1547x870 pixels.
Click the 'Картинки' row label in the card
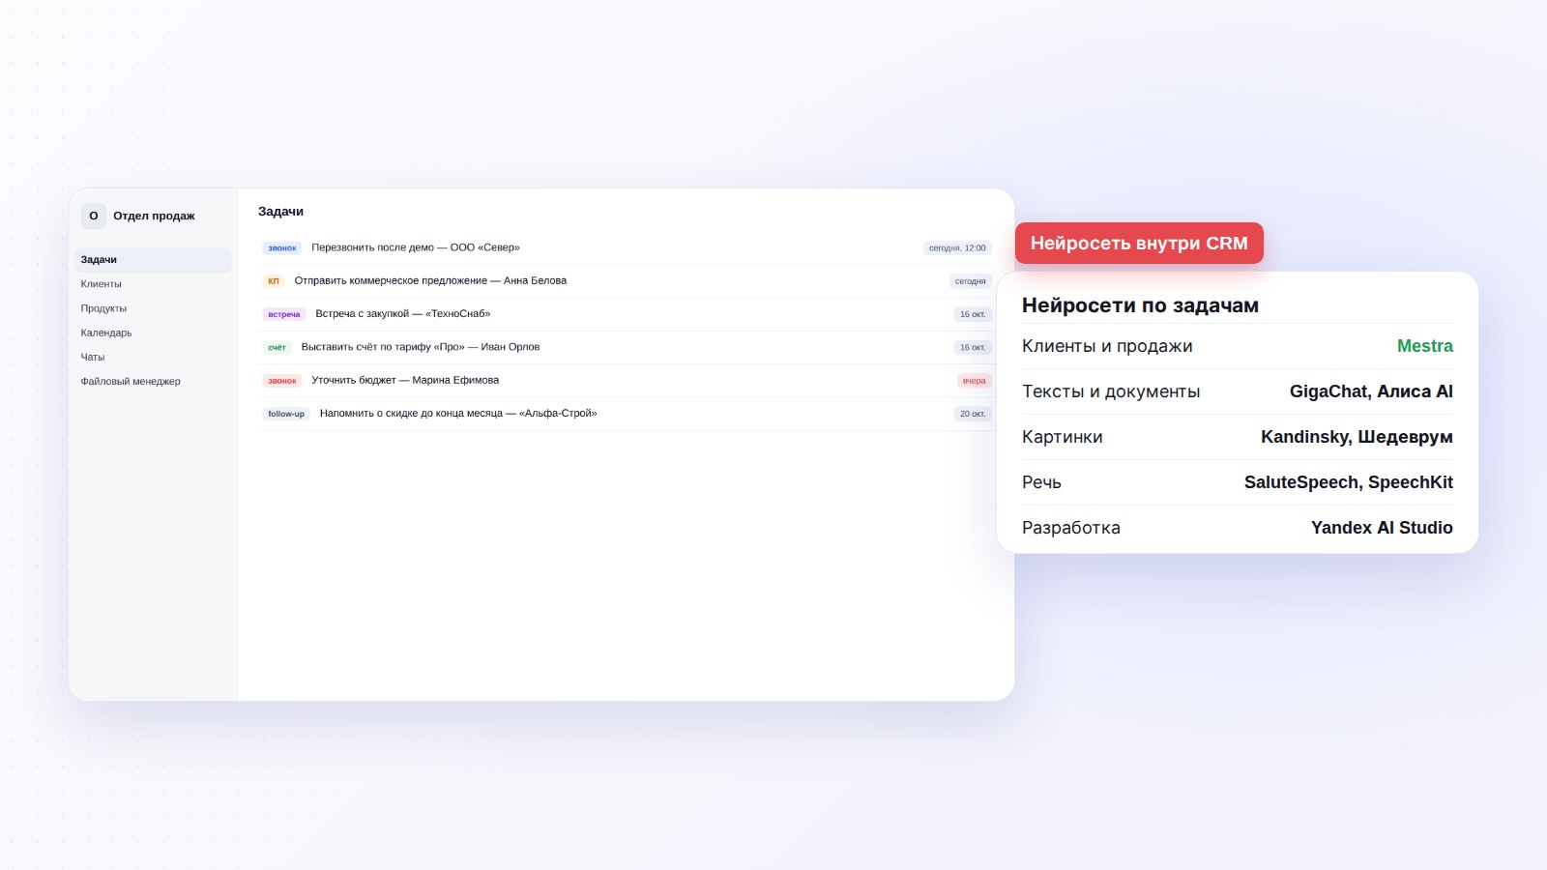coord(1062,437)
